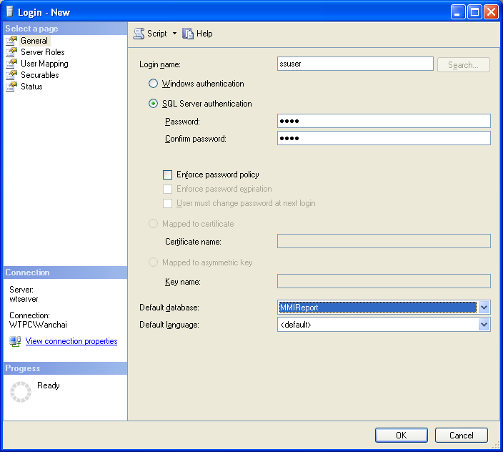
Task: Click into the Confirm password field
Action: click(x=384, y=138)
